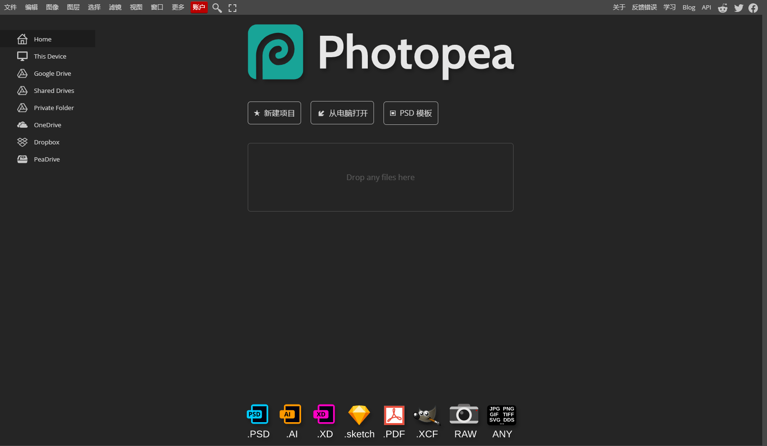The image size is (767, 446).
Task: Click the This Device monitor icon
Action: tap(22, 56)
